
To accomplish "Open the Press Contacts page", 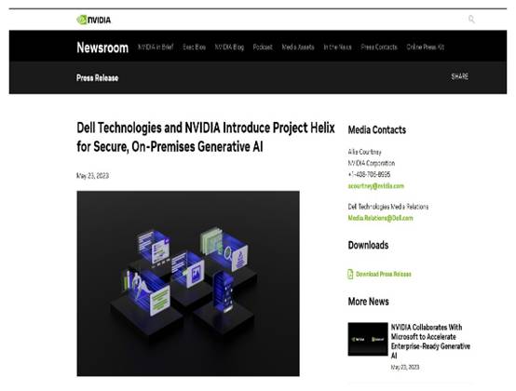I will 379,47.
